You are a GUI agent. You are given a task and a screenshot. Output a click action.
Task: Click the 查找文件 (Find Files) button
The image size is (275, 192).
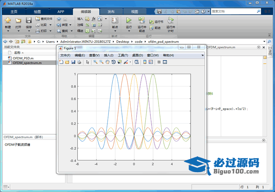point(44,18)
